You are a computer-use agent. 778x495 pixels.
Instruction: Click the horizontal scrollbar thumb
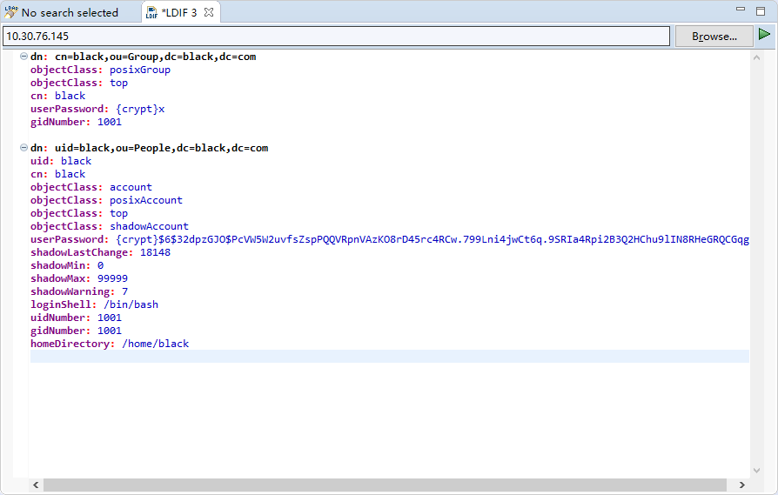[x=383, y=485]
